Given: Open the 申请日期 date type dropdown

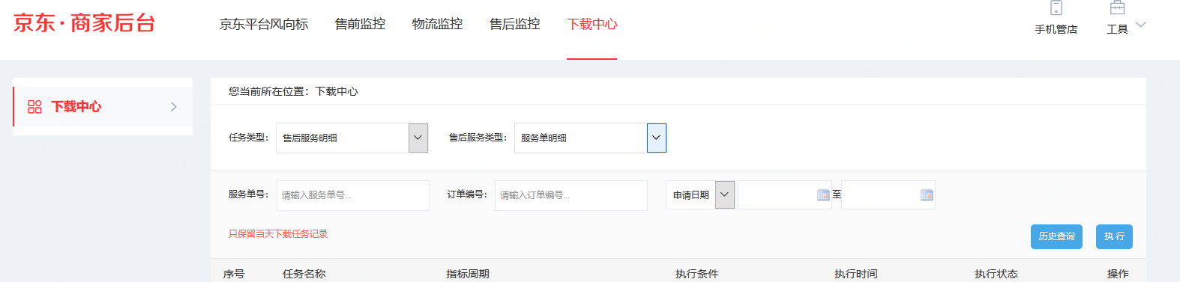Looking at the screenshot, I should [700, 195].
